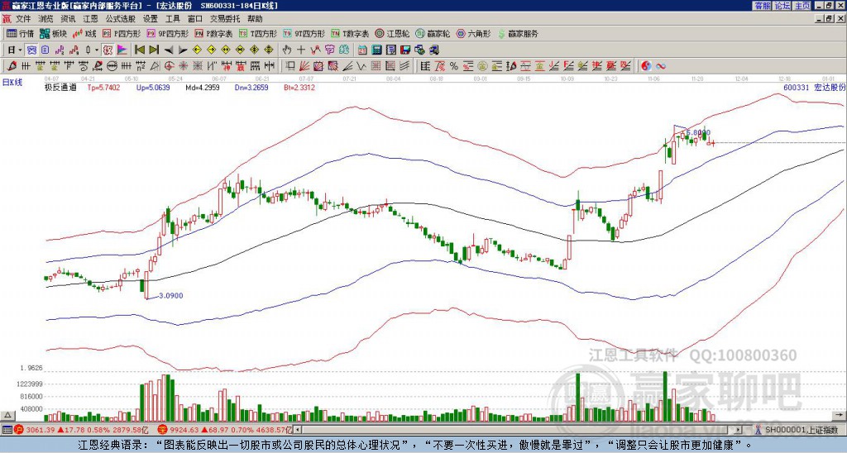This screenshot has width=847, height=453.
Task: Select the red pencil drawing tool
Action: coord(12,66)
